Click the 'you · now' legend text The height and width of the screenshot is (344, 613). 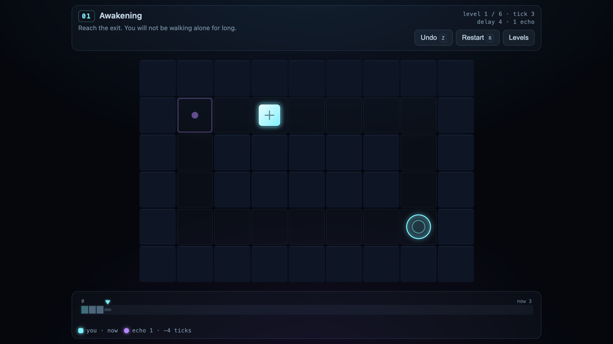tap(102, 331)
